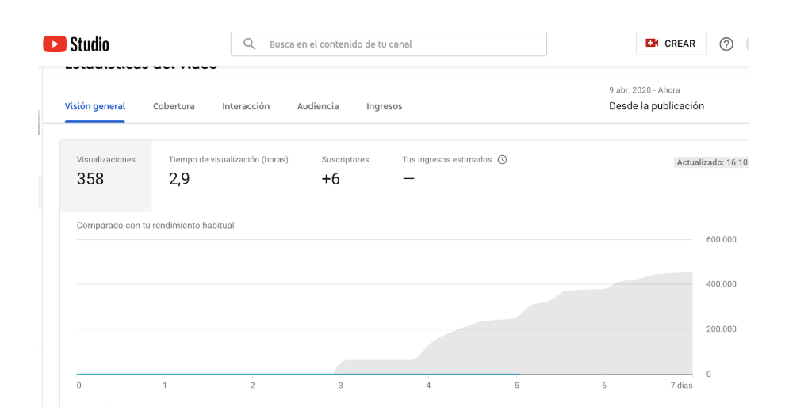785x407 pixels.
Task: Open the Cobertura tab
Action: coord(174,106)
